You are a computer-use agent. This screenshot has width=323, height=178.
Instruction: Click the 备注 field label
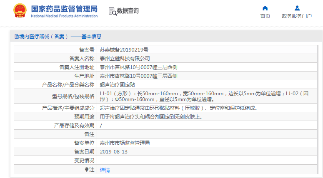89,134
